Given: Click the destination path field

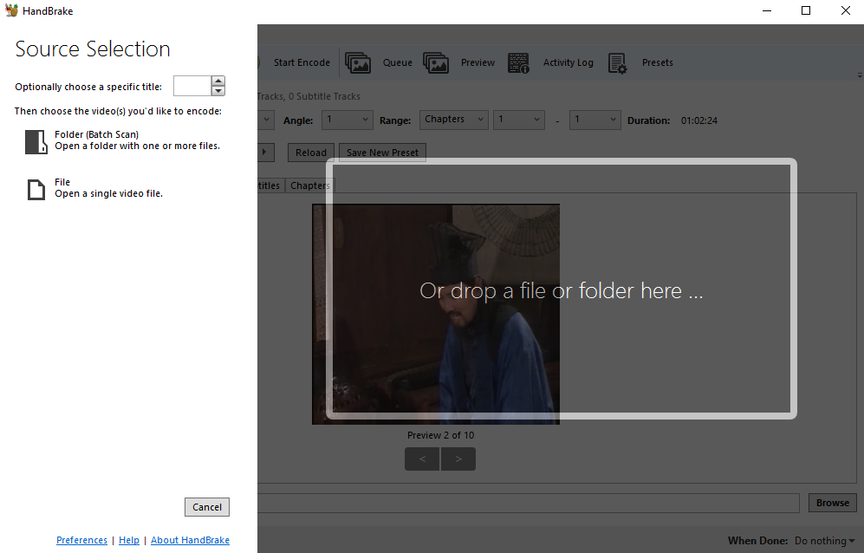Looking at the screenshot, I should click(x=528, y=503).
